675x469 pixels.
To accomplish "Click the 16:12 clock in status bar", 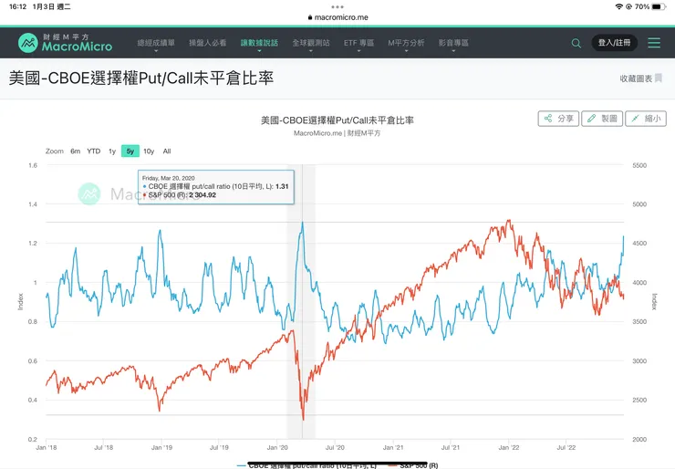I will coord(17,6).
